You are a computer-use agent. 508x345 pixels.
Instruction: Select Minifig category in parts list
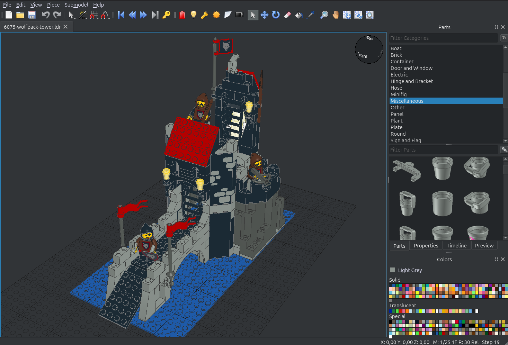399,94
